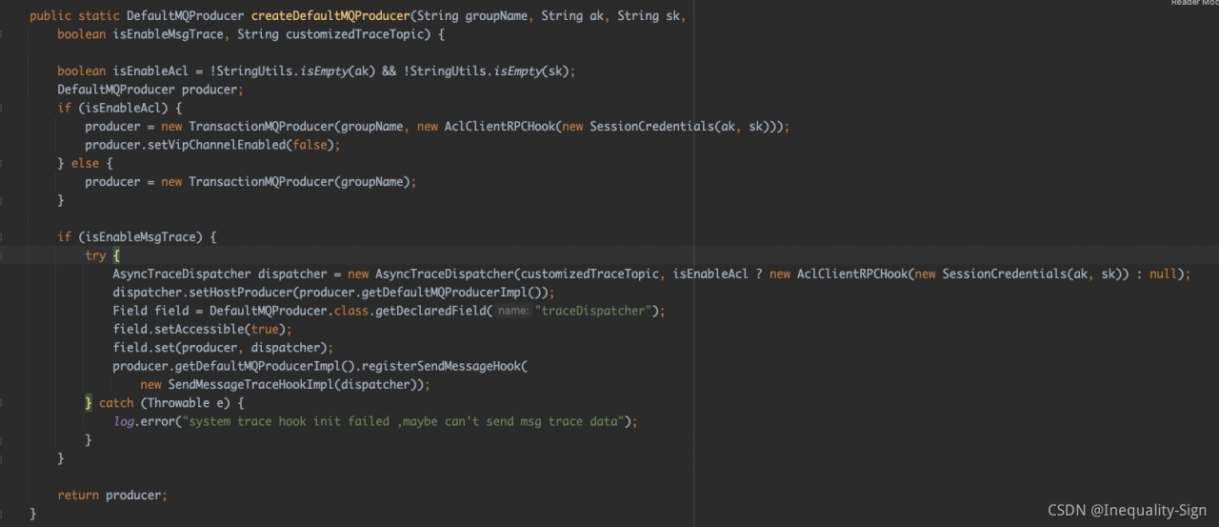Click the 'return producer;' statement
The image size is (1219, 527).
point(112,495)
